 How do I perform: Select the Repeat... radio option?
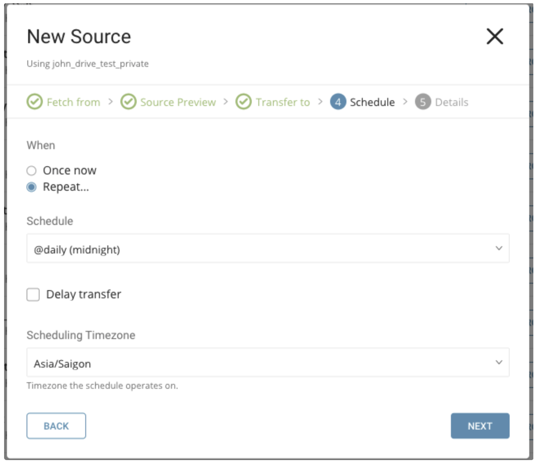[x=31, y=187]
